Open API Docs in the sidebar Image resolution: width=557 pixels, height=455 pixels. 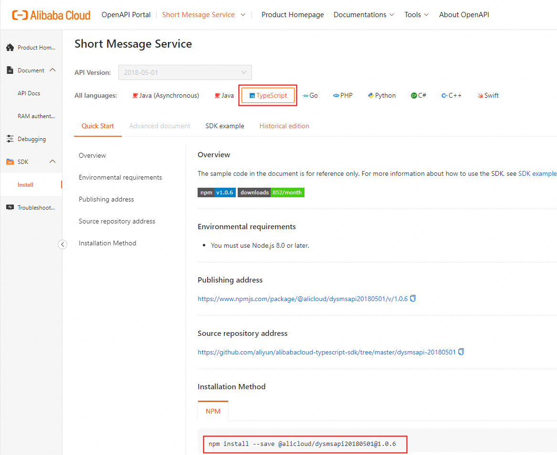pyautogui.click(x=29, y=93)
